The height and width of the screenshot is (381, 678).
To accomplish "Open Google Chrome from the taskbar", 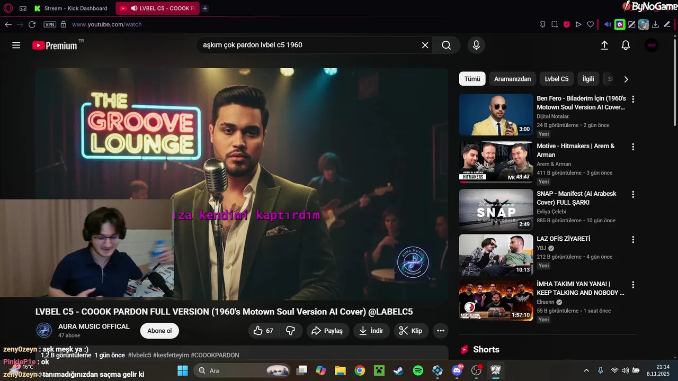I will tap(360, 370).
